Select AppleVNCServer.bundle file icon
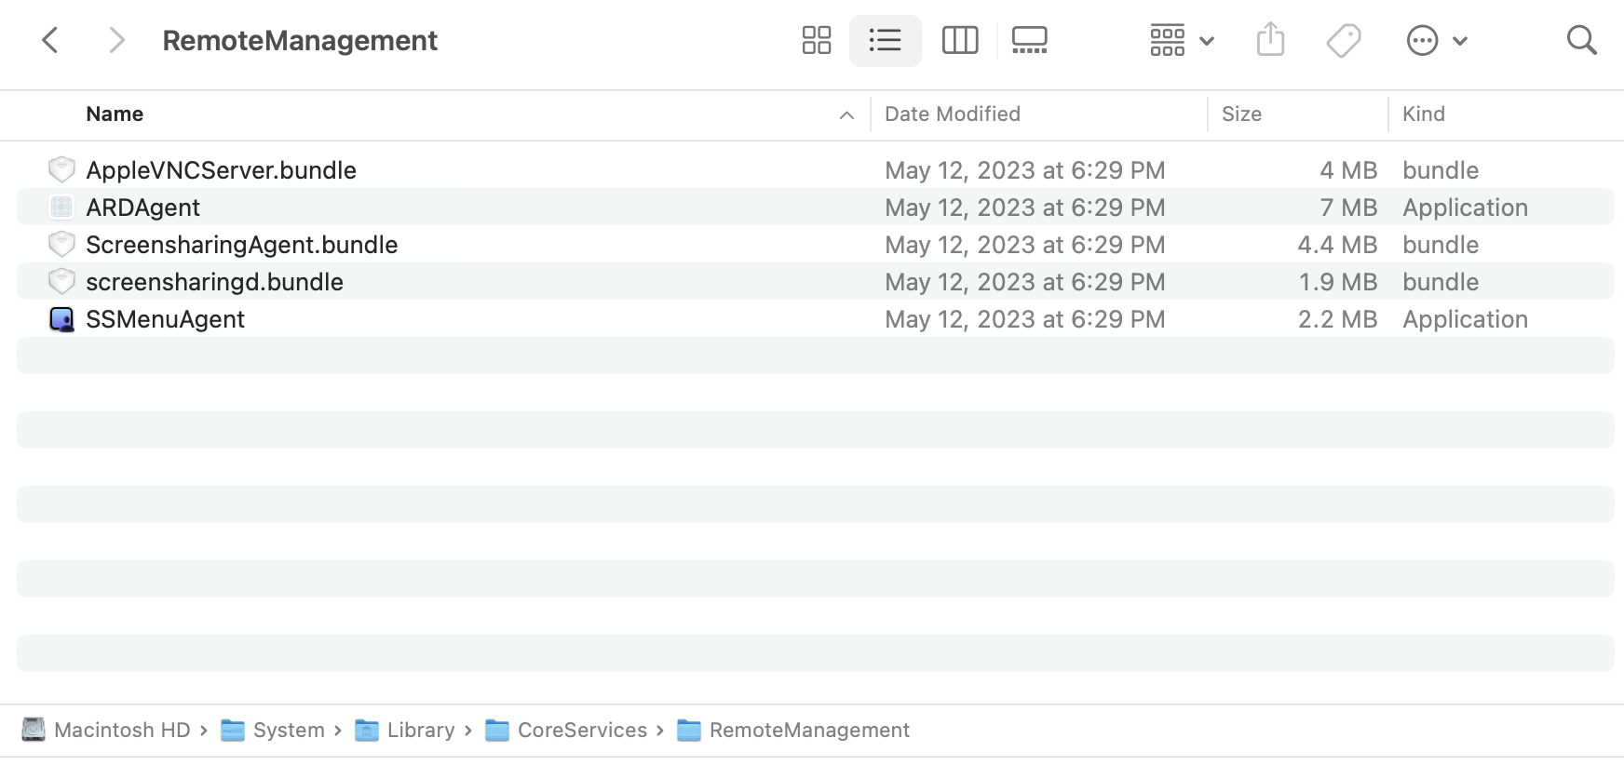Screen dimensions: 1624x765 (x=61, y=170)
